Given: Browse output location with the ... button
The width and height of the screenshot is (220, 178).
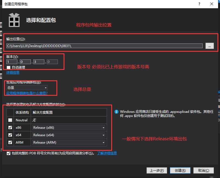Looking at the screenshot, I should pyautogui.click(x=210, y=46).
